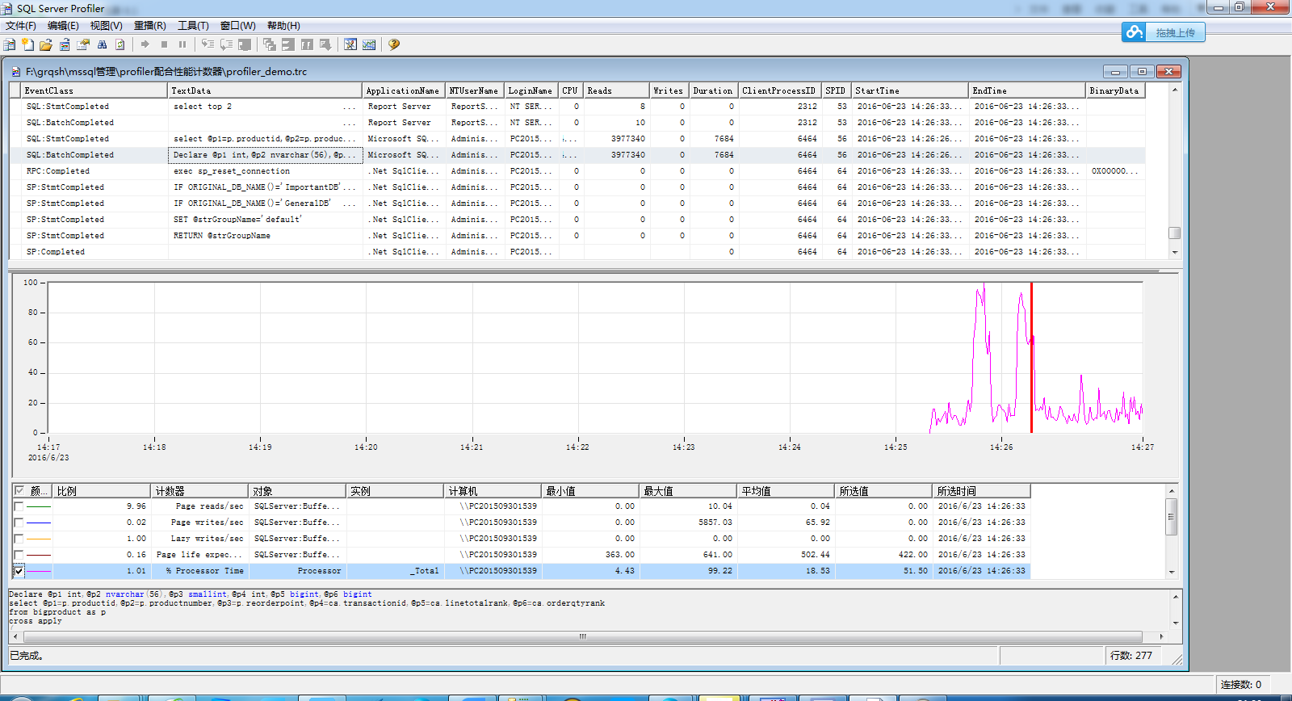Click the red time marker on the graph

(x=1031, y=358)
